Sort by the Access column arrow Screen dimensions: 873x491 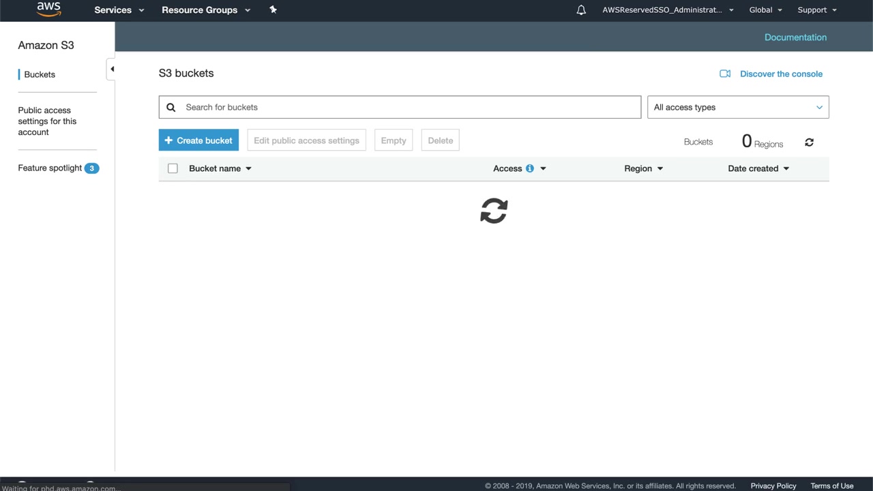[543, 168]
